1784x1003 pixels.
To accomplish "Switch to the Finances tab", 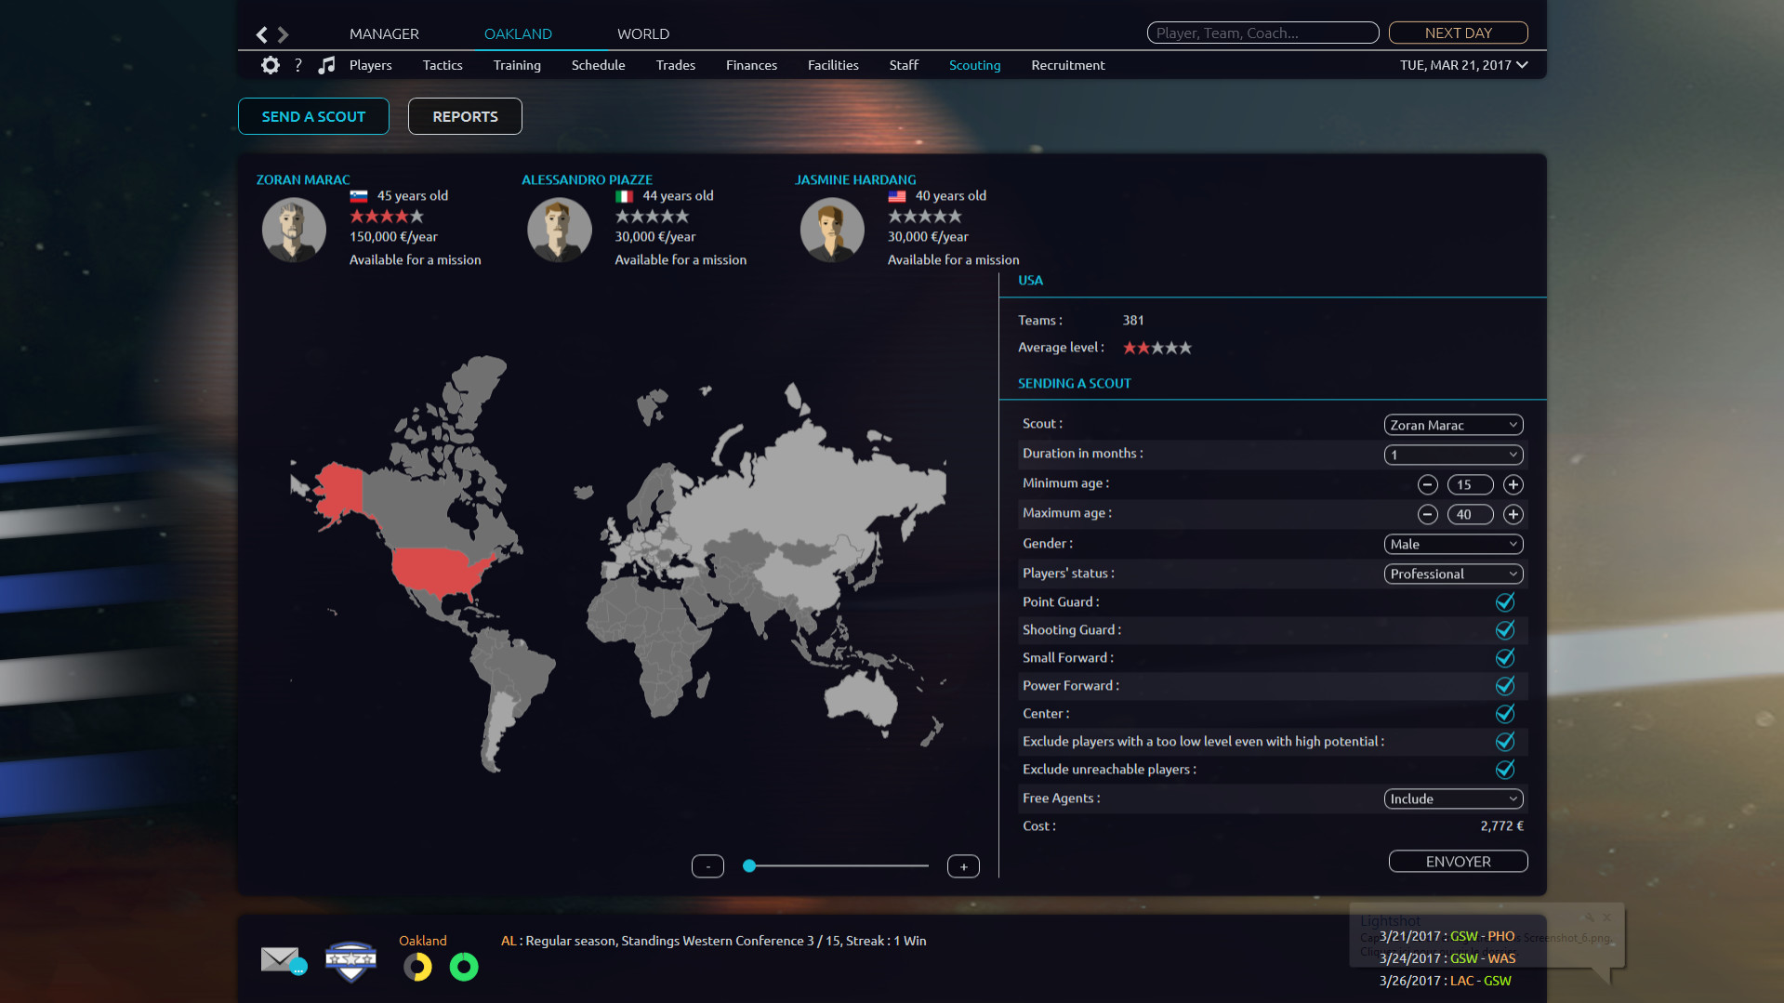I will [x=751, y=65].
